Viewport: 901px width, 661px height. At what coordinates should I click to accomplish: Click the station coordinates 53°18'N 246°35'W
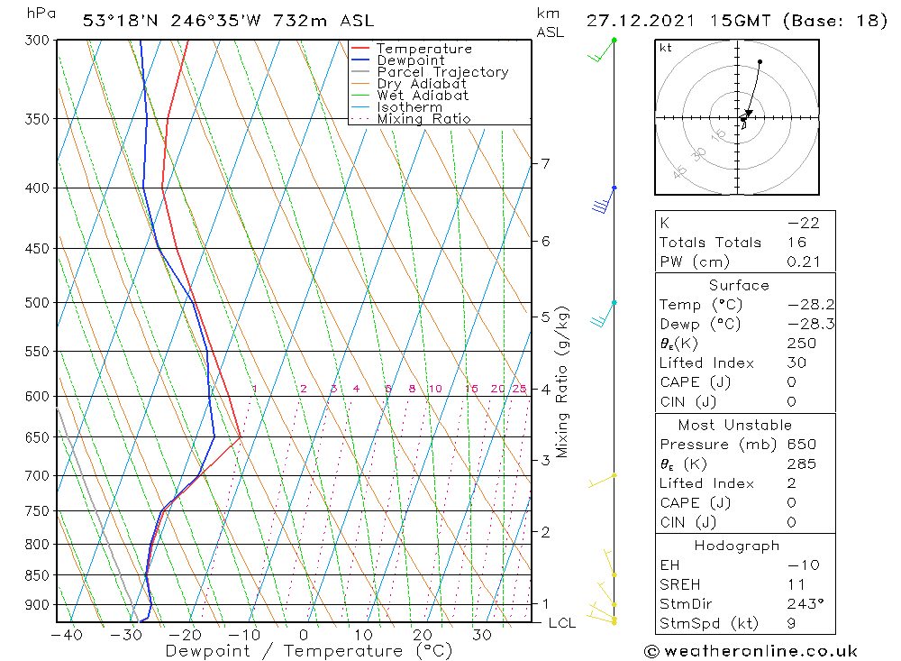171,21
